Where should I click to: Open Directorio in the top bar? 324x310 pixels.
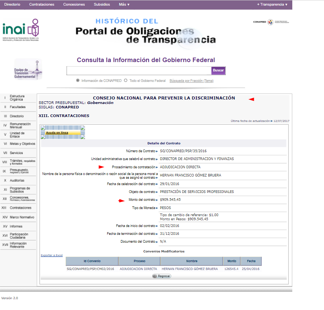tap(12, 4)
